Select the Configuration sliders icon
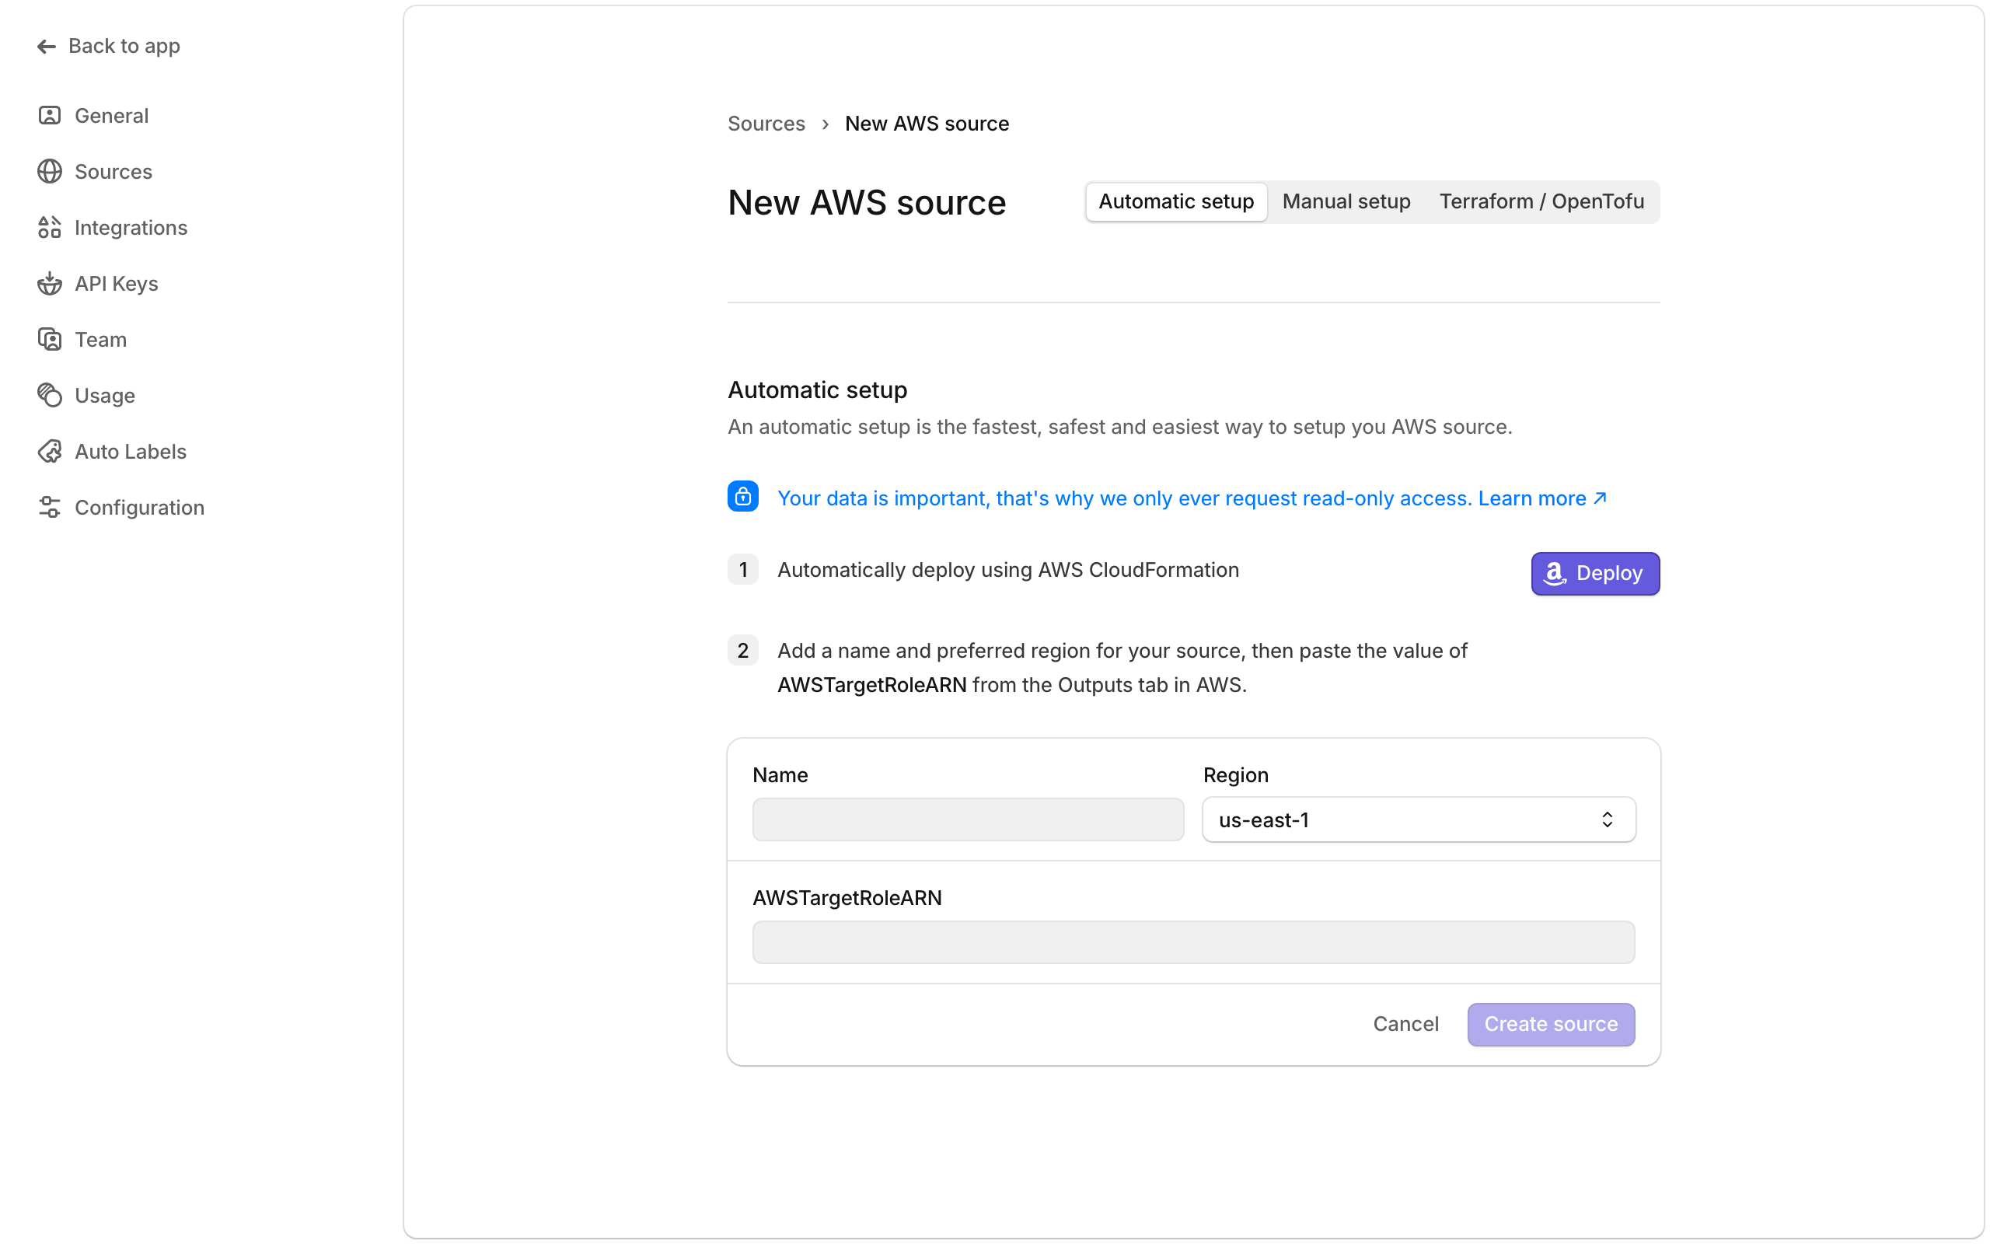 (49, 507)
